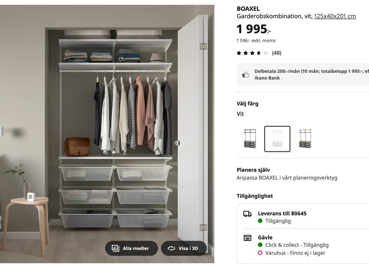Click the delivery truck icon

click(247, 214)
